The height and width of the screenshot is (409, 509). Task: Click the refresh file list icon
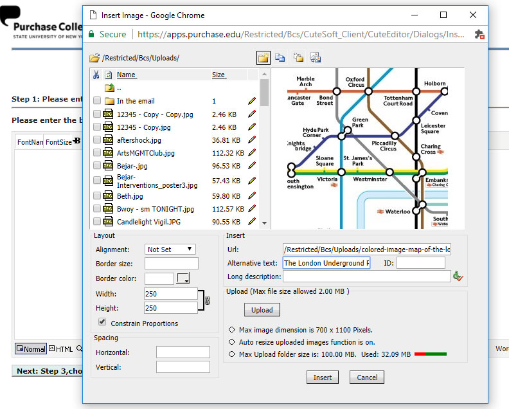tap(108, 75)
